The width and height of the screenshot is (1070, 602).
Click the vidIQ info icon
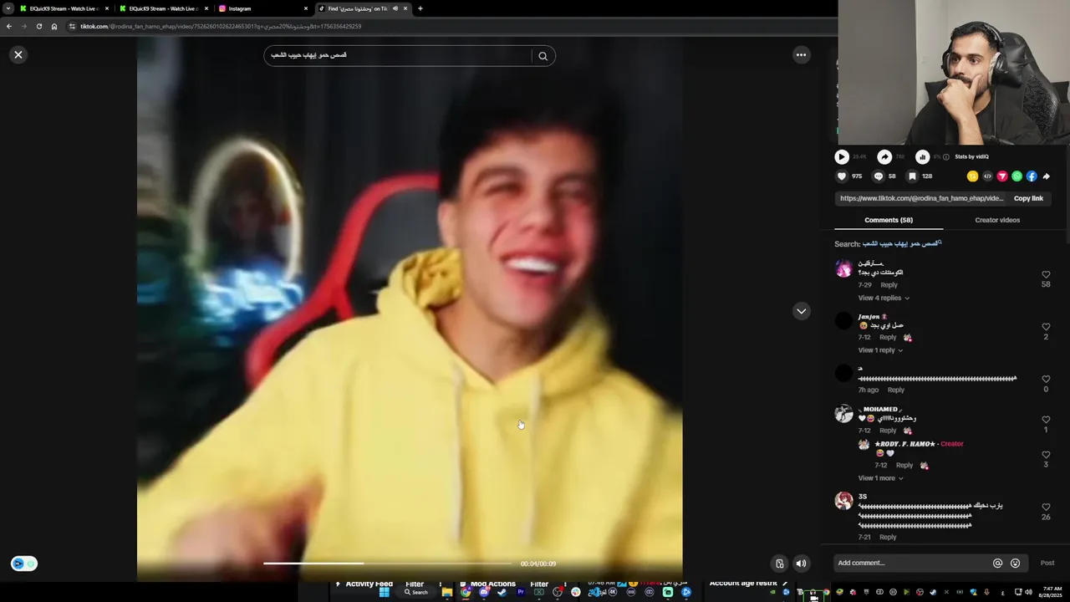(x=946, y=156)
